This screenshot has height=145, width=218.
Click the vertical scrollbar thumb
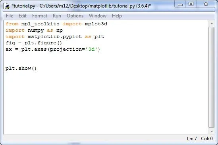[212, 77]
